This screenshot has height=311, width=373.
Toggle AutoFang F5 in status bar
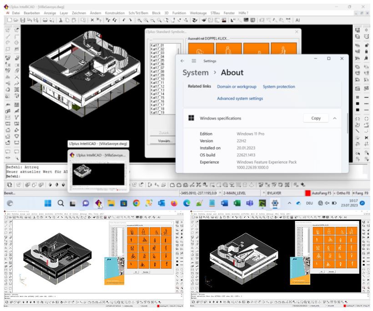tap(322, 193)
